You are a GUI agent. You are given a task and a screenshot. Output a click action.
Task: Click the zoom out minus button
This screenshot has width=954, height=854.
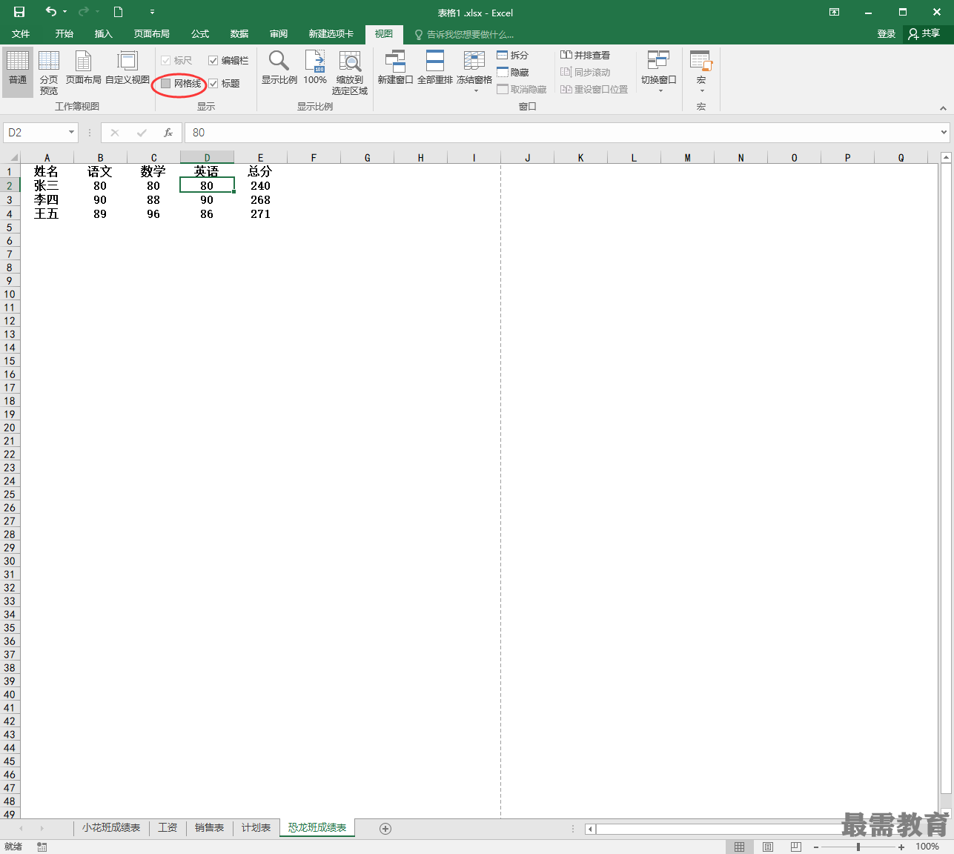[x=816, y=847]
